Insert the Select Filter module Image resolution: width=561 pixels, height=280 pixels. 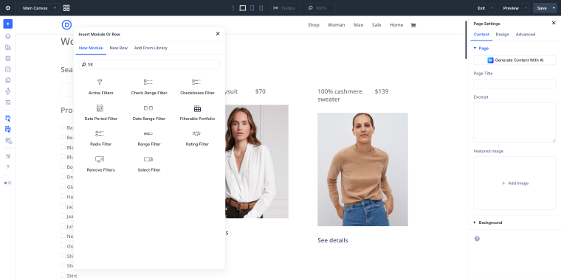tap(149, 164)
